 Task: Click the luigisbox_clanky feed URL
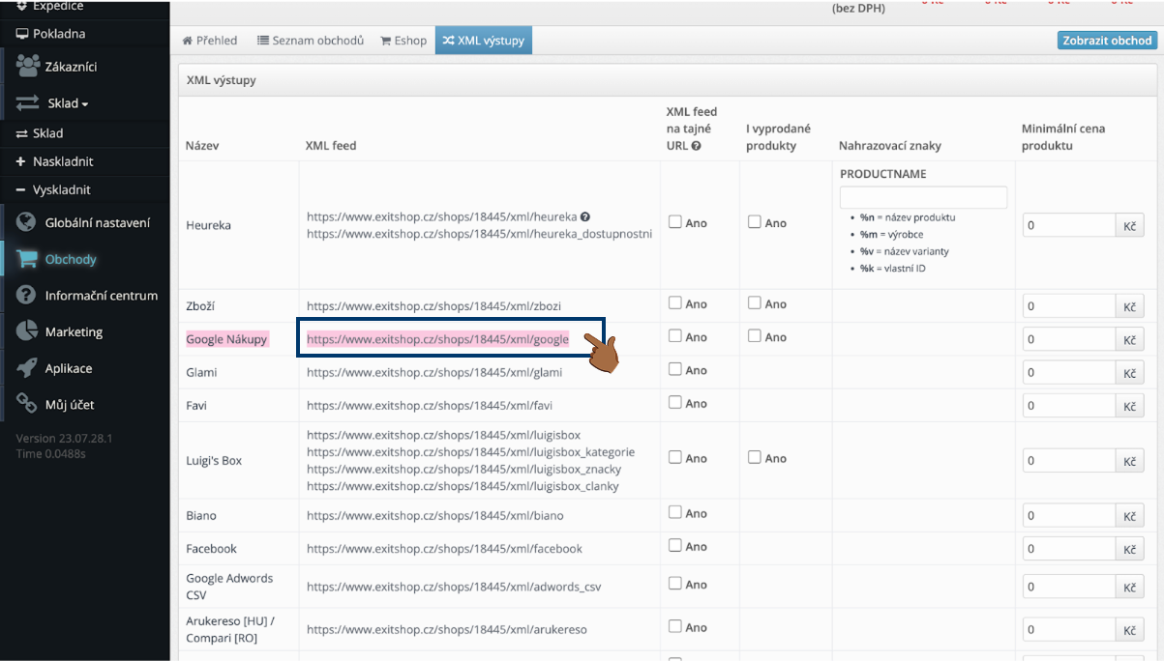(463, 486)
